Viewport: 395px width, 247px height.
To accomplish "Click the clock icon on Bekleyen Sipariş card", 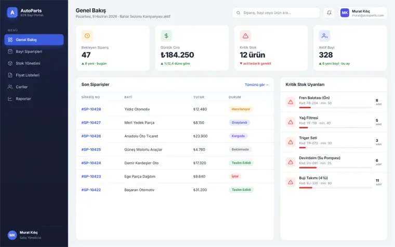I will (x=87, y=36).
